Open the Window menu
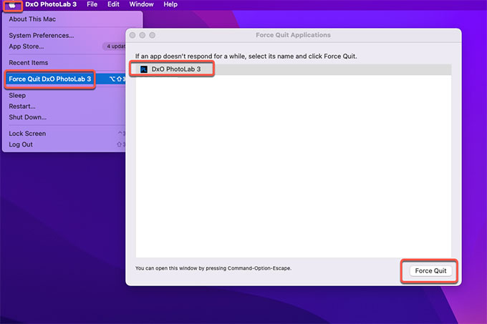Image resolution: width=487 pixels, height=324 pixels. coord(141,4)
